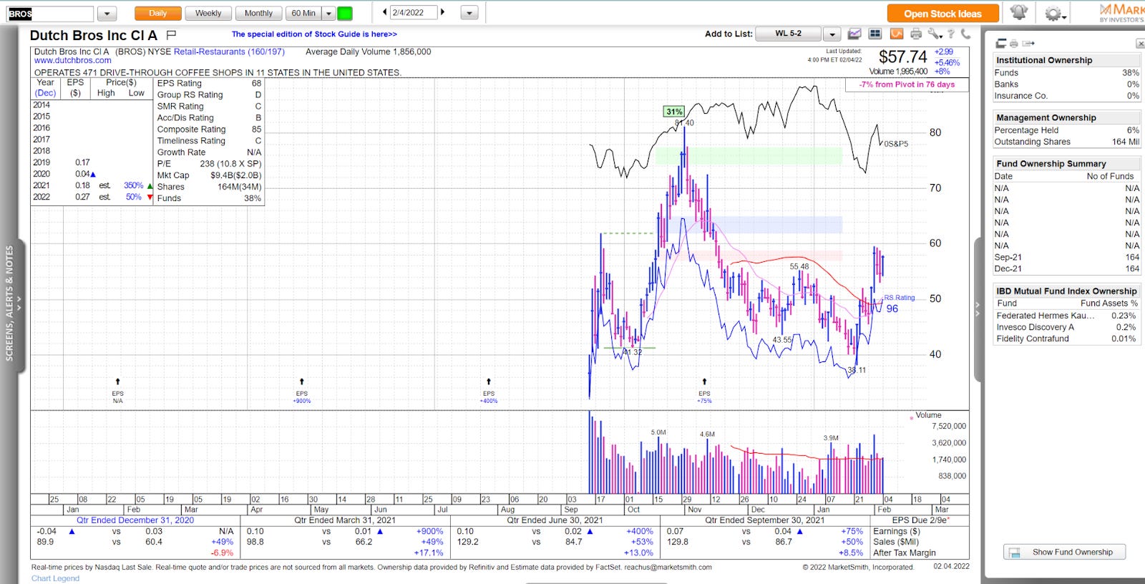Select the Fidelity Contrafund row
The width and height of the screenshot is (1145, 584).
[1066, 339]
